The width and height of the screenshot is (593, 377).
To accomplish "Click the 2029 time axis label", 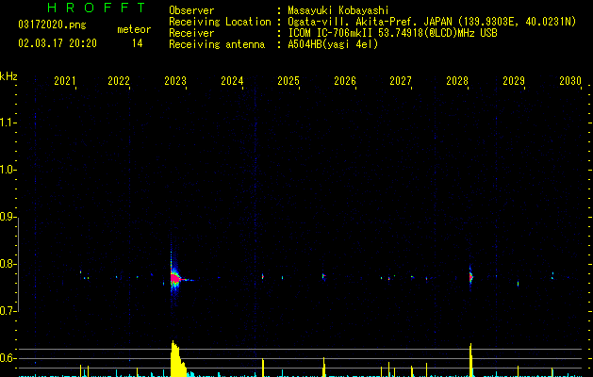I will (x=514, y=81).
